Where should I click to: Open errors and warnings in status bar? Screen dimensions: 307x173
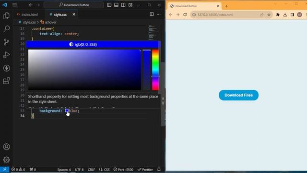pos(18,170)
